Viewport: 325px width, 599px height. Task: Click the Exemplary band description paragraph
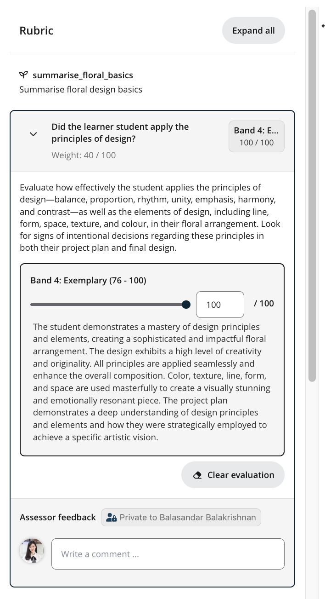pyautogui.click(x=151, y=382)
